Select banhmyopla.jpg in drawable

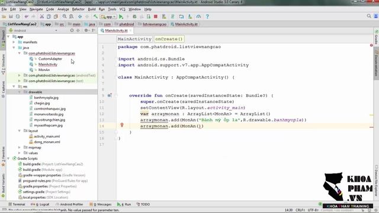pyautogui.click(x=46, y=98)
